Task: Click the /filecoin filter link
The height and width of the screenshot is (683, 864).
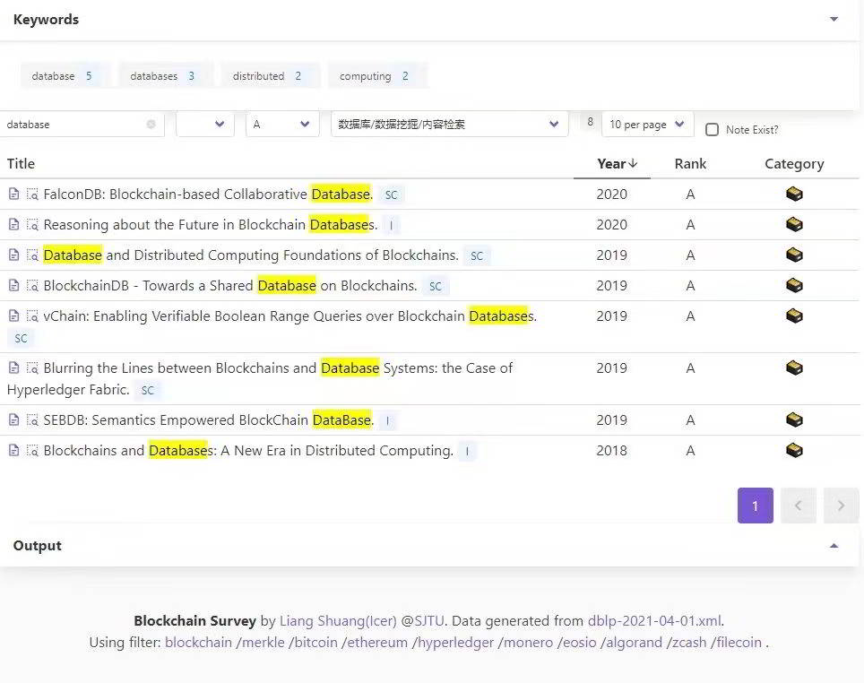Action: [736, 642]
